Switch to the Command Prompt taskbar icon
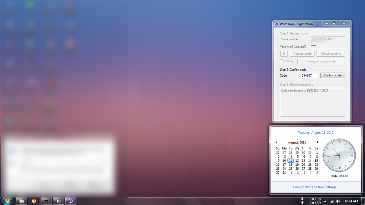Screen dimensions: 365x205 [46, 201]
